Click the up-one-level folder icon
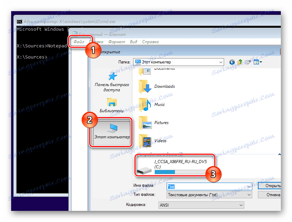 [240, 62]
